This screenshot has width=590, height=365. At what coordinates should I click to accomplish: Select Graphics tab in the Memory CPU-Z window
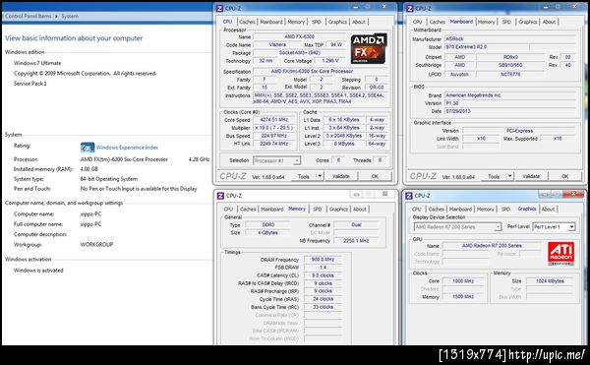tap(338, 209)
